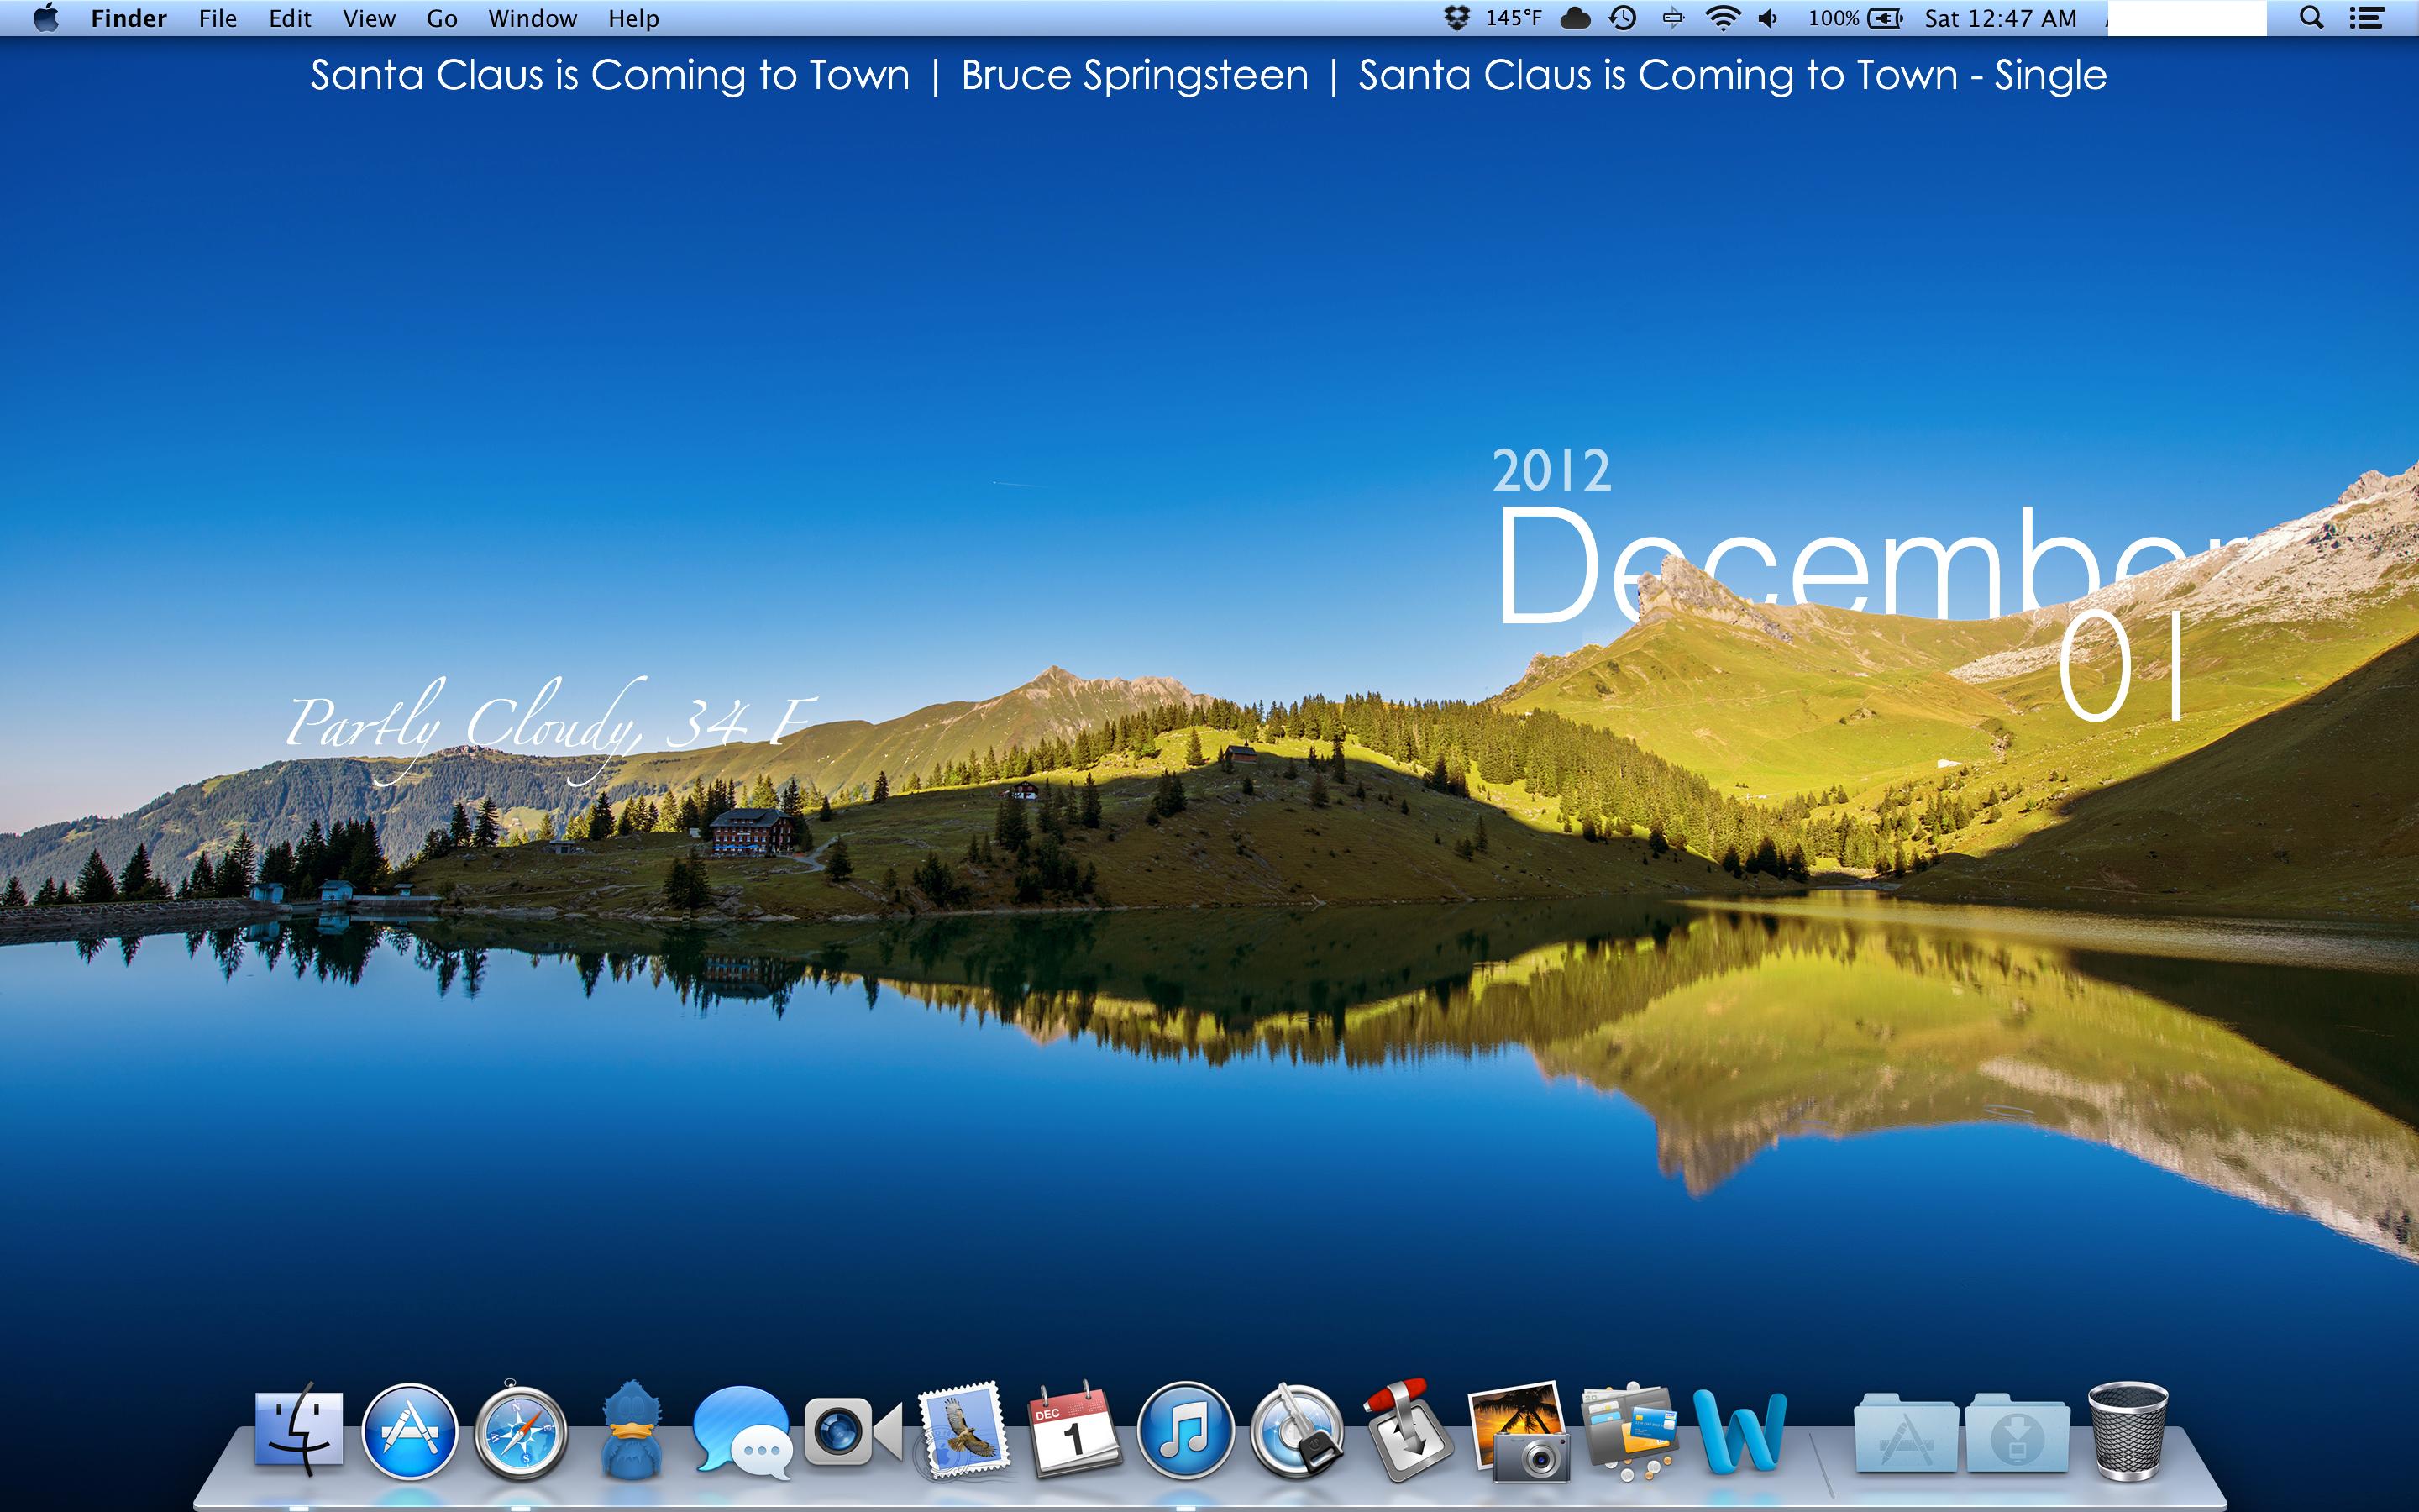2419x1512 pixels.
Task: Click the Bruce Springsteen now-playing text
Action: pyautogui.click(x=1135, y=75)
